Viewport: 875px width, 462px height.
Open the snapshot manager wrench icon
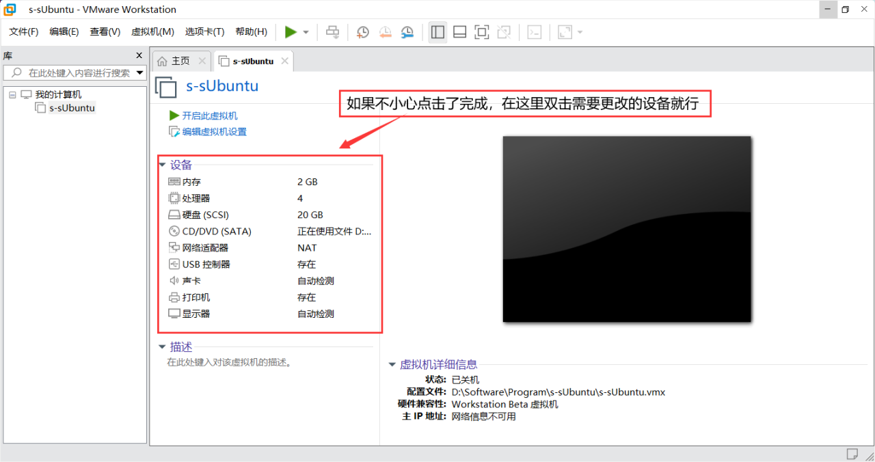click(x=407, y=32)
